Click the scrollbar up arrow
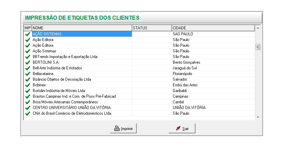The width and height of the screenshot is (284, 147). (258, 28)
